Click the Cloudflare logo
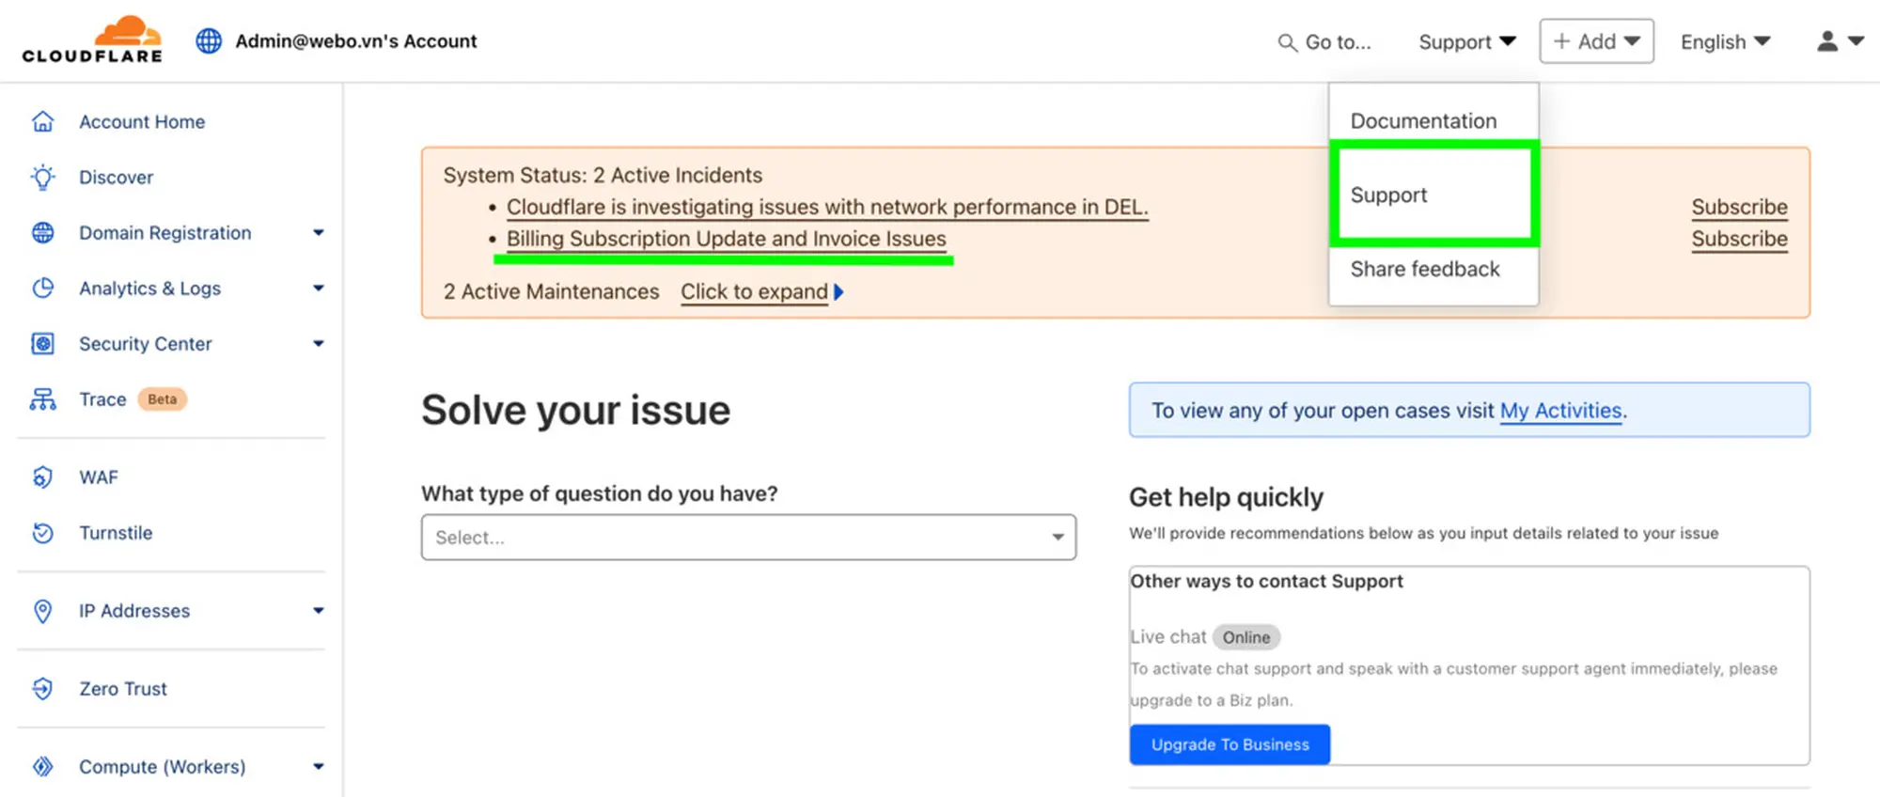1880x797 pixels. (x=92, y=39)
